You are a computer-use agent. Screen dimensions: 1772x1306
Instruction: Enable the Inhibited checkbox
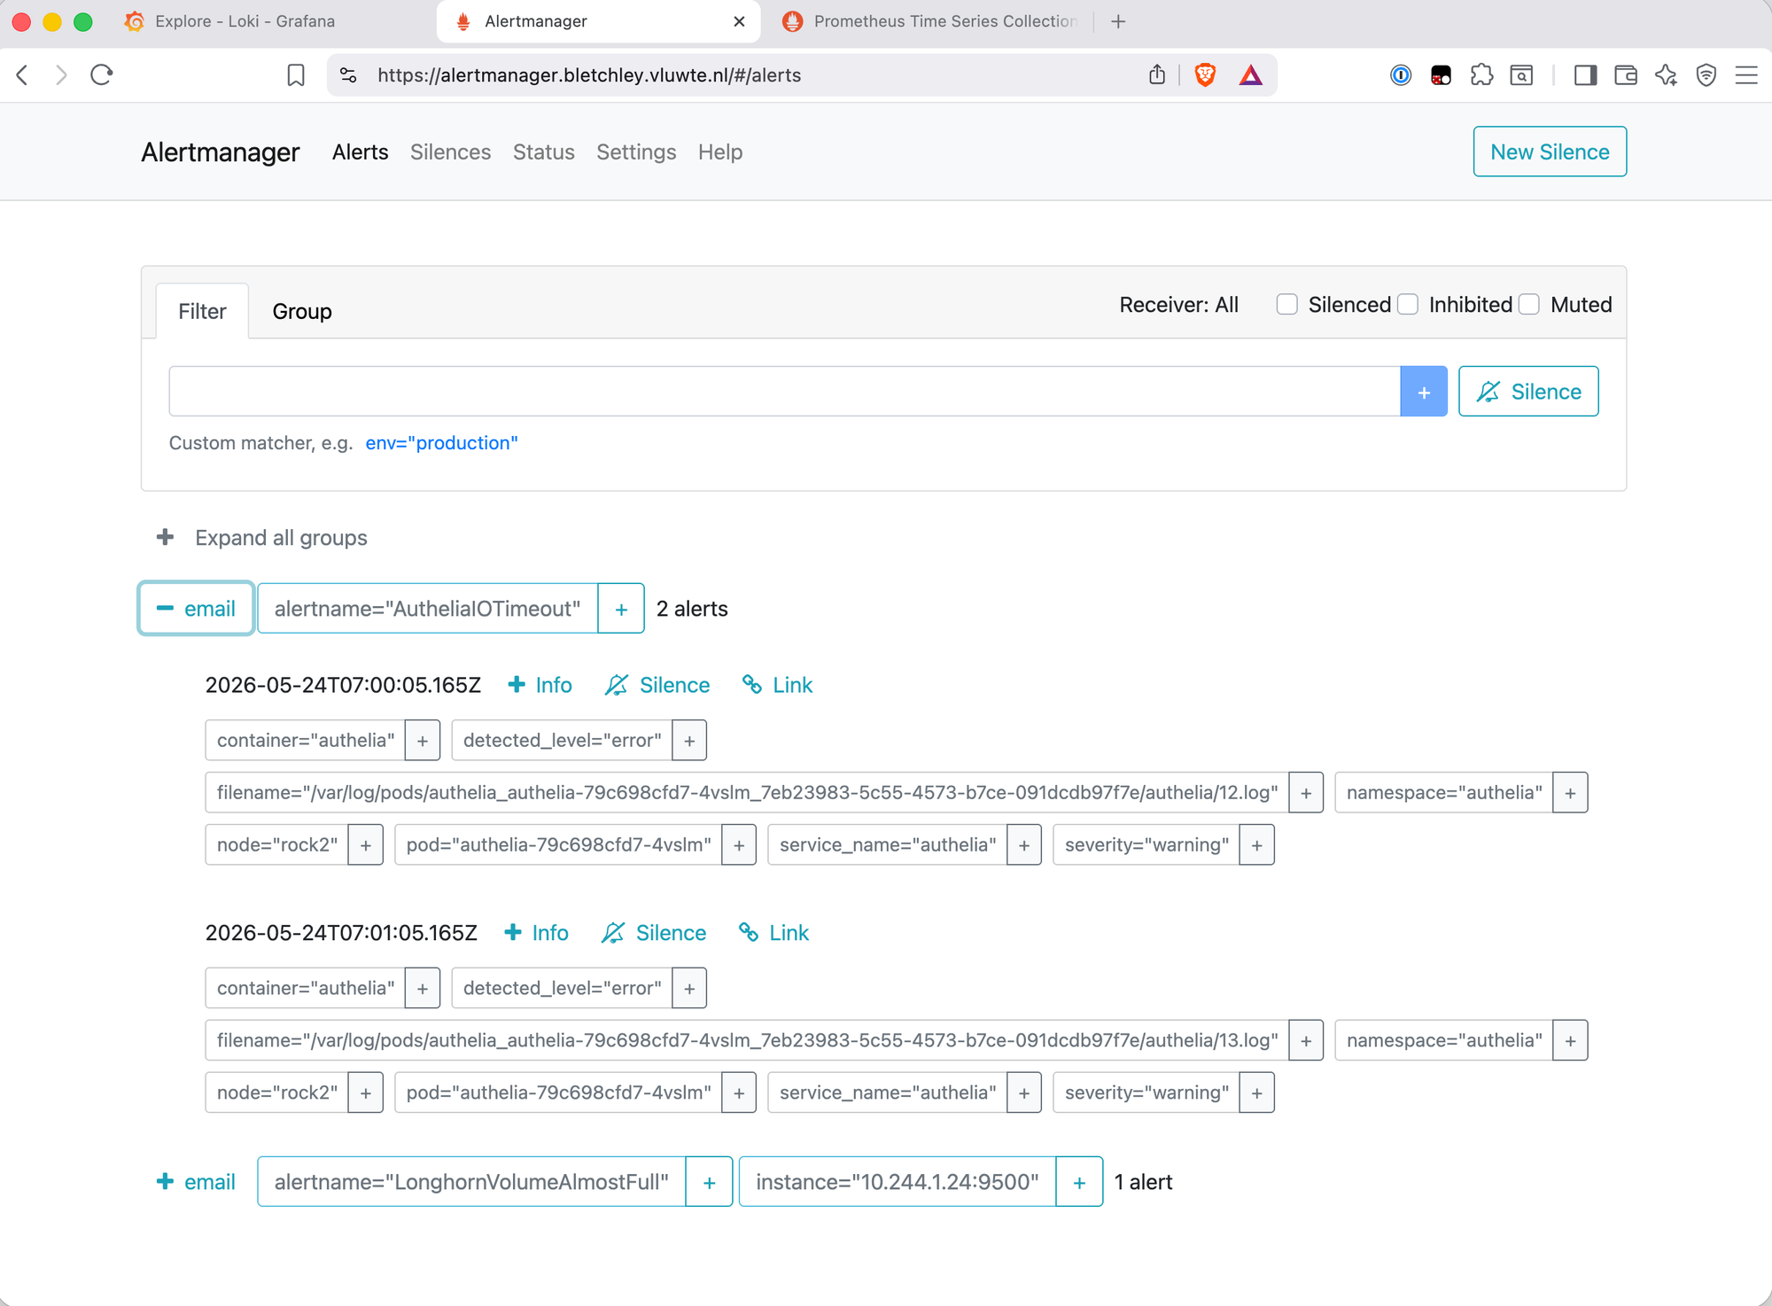(x=1408, y=305)
